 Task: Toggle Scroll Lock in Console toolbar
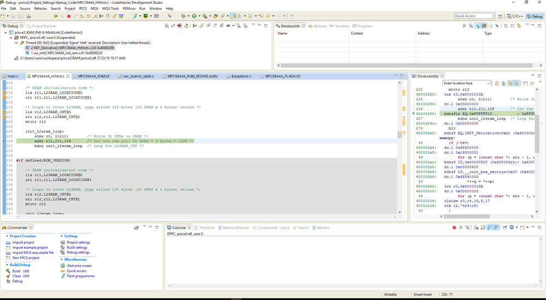pos(483,227)
